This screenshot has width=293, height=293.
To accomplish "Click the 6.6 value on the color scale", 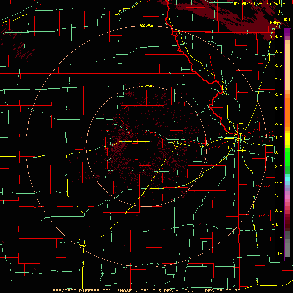I will tap(278, 94).
